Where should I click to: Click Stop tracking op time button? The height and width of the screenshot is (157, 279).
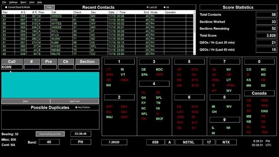coord(50,134)
